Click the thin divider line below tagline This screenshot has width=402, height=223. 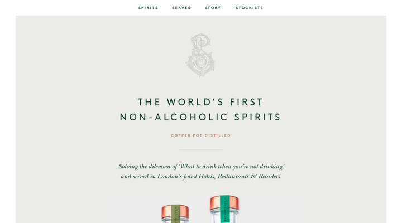[201, 149]
